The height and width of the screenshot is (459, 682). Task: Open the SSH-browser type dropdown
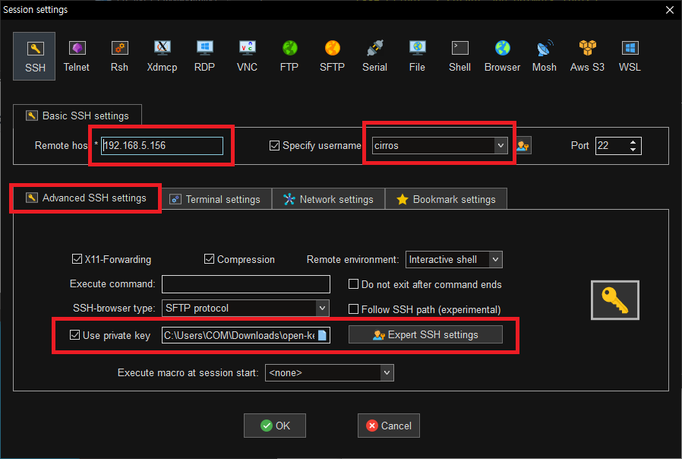tap(322, 308)
